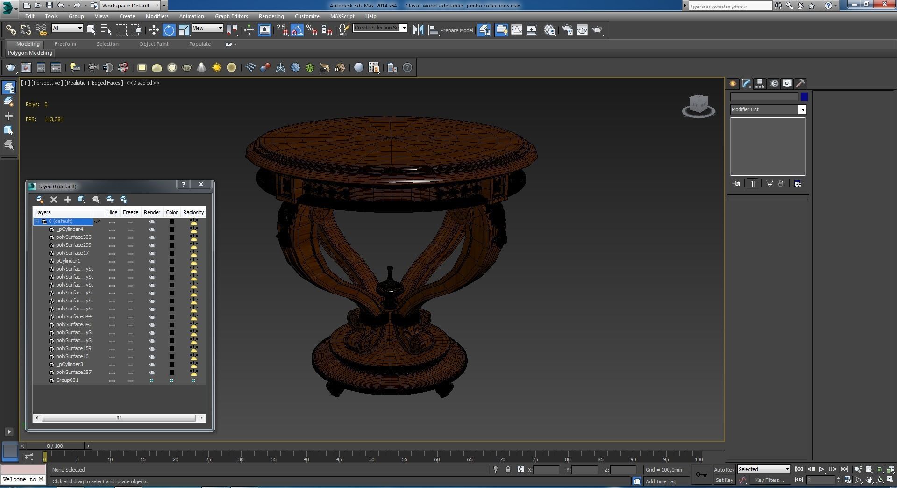Select the Move tool in main toolbar
This screenshot has width=897, height=488.
click(154, 30)
